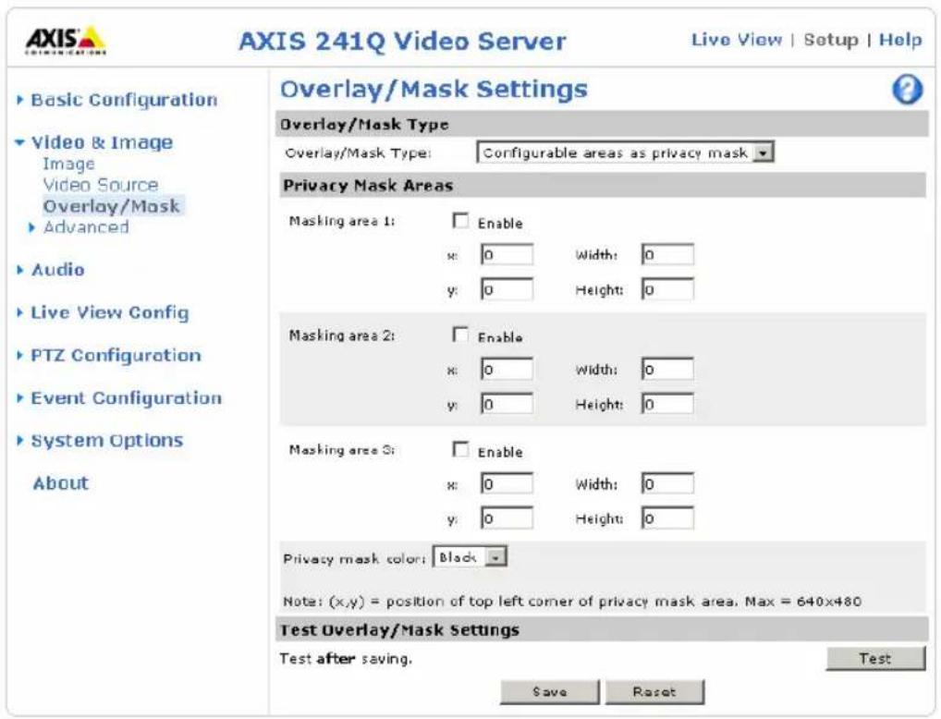Focus Masking area 1 Height field
The height and width of the screenshot is (719, 941).
click(667, 289)
